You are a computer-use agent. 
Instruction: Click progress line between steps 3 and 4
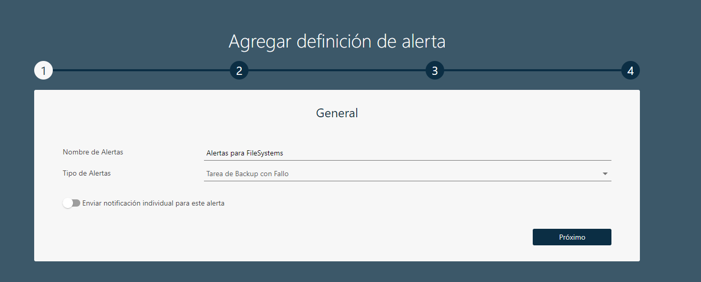click(x=533, y=70)
